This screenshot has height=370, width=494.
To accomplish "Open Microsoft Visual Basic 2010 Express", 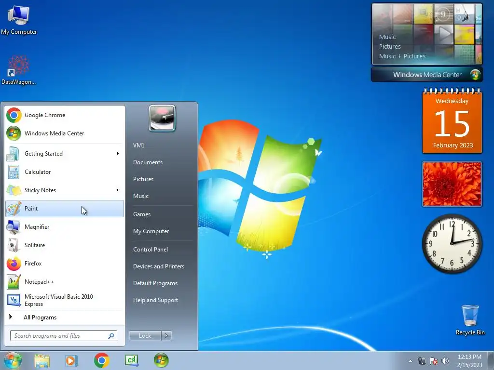I will [65, 300].
